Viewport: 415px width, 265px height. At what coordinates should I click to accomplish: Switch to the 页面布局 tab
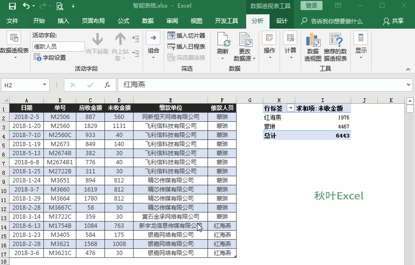93,21
